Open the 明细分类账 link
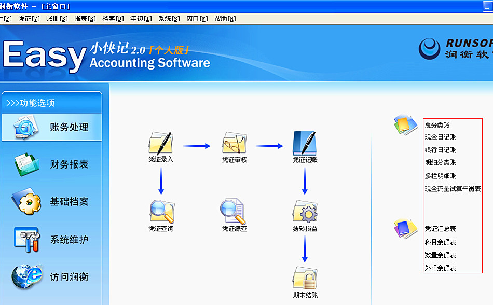 tap(440, 162)
